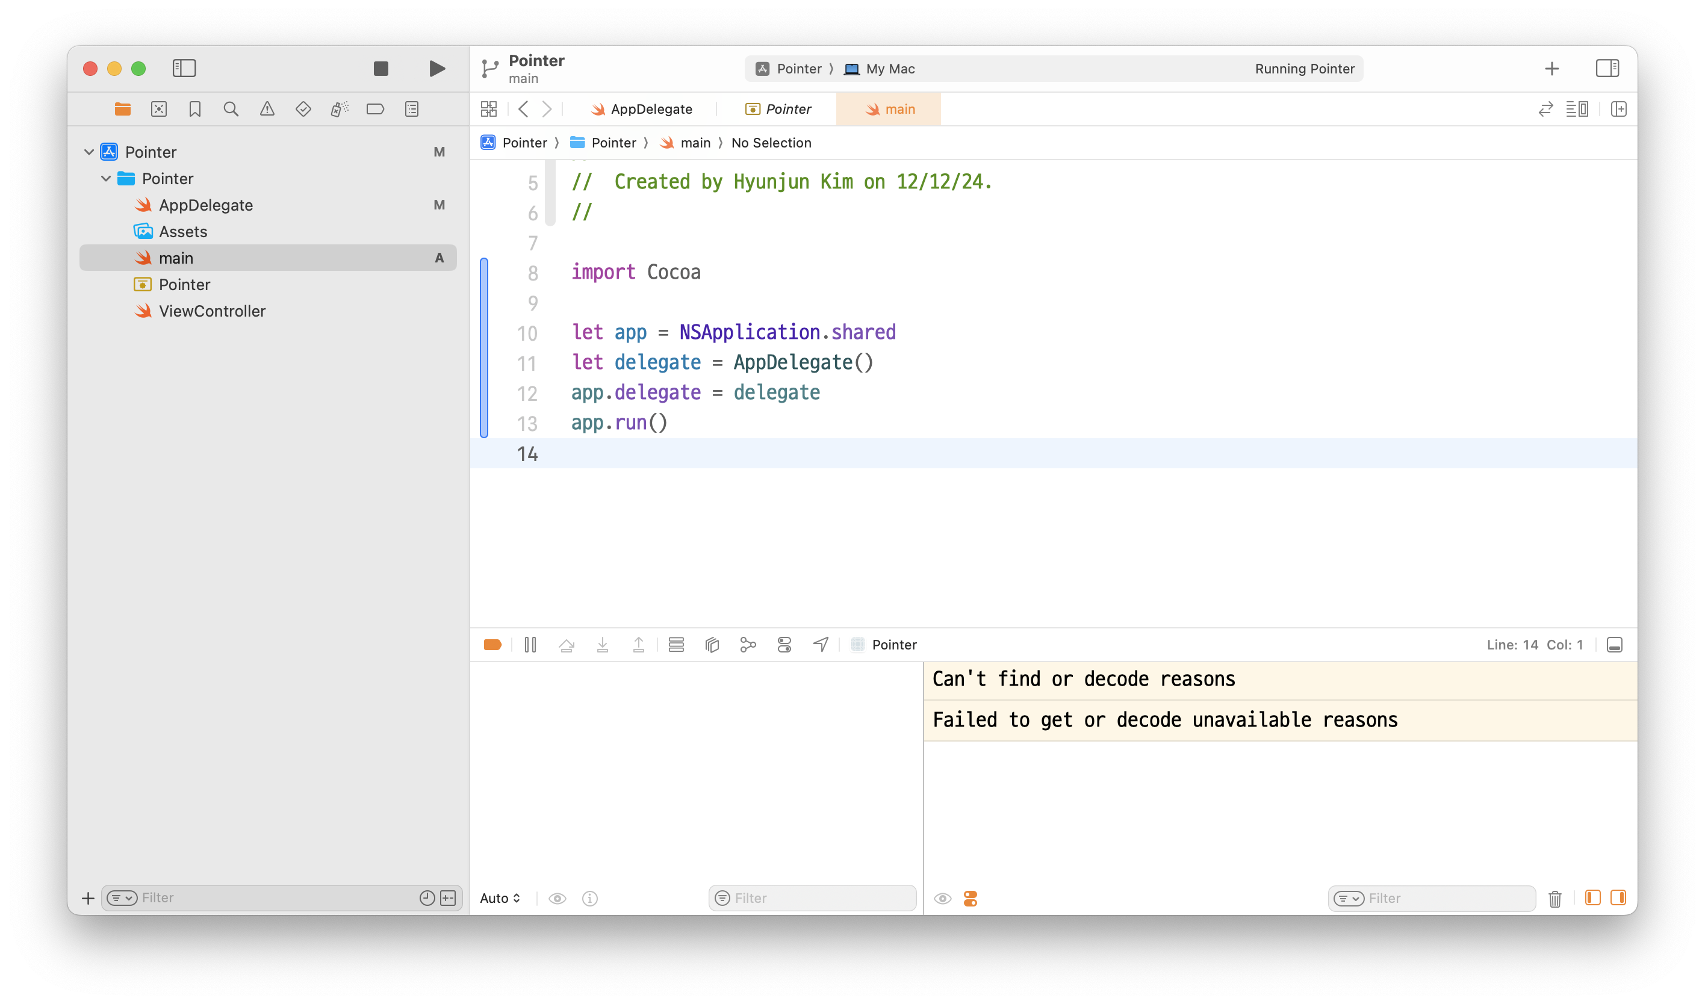Deactivate breakpoints toggle in debug bar

pyautogui.click(x=492, y=645)
